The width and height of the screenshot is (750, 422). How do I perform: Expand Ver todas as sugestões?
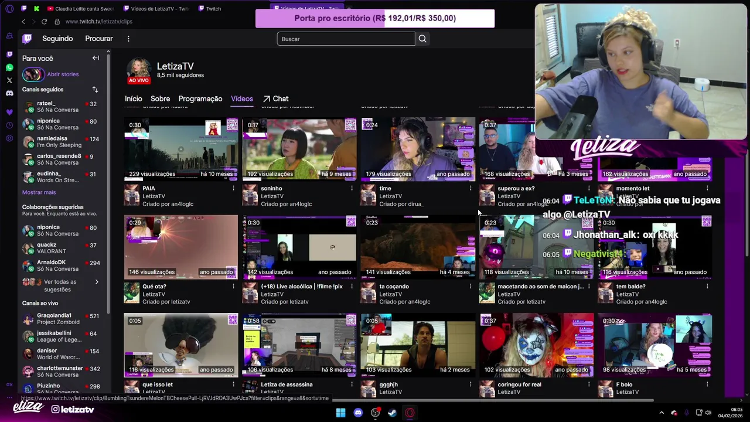tap(61, 285)
